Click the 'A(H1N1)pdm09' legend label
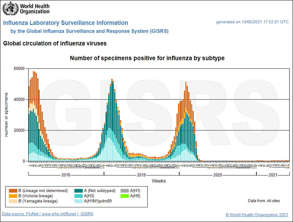Viewport: 293px width, 222px height. 98,201
